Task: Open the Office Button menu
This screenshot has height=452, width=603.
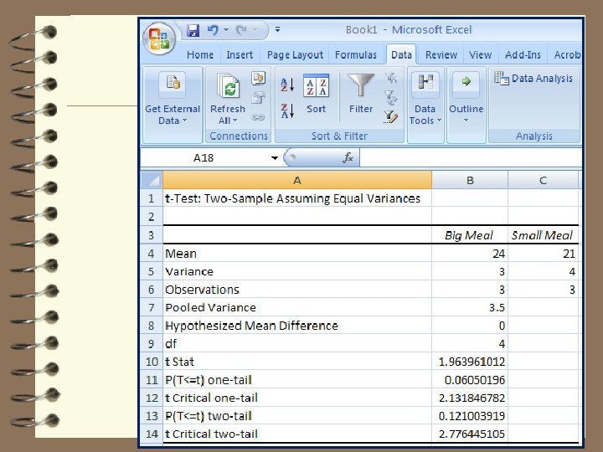Action: click(x=159, y=39)
